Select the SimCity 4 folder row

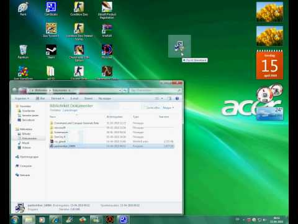pyautogui.click(x=112, y=137)
